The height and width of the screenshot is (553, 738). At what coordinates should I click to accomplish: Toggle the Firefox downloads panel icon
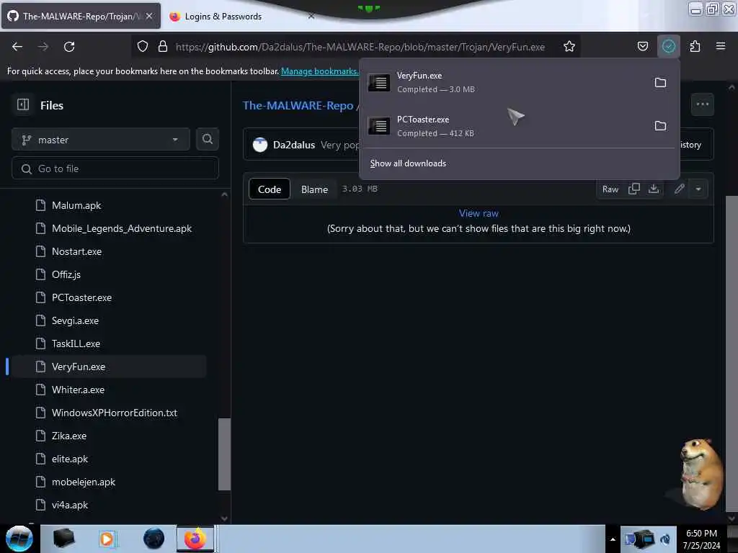click(668, 46)
